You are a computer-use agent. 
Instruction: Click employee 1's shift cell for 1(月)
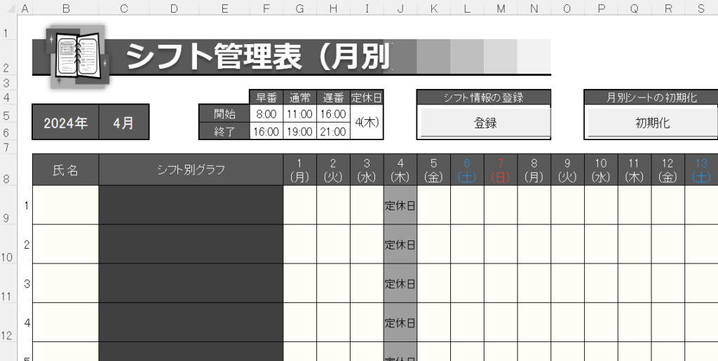click(x=299, y=205)
